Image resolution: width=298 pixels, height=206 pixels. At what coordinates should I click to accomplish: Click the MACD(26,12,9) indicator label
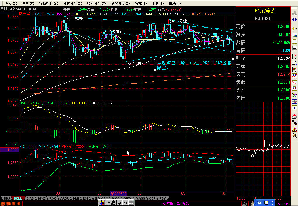coord(31,103)
